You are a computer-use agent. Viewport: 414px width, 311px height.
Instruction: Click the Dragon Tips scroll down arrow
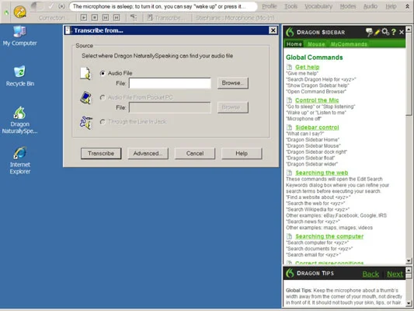[409, 303]
